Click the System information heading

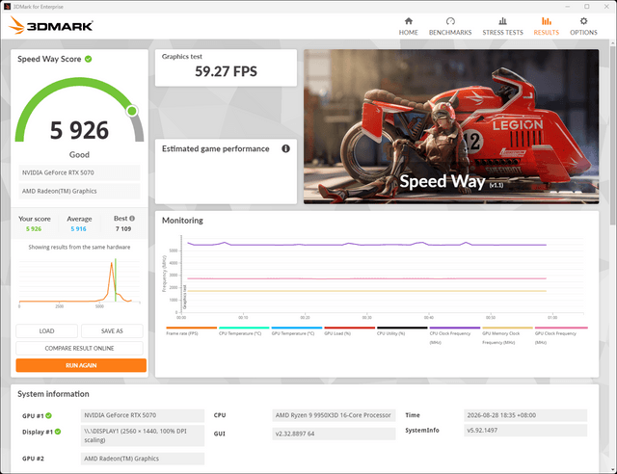point(53,394)
